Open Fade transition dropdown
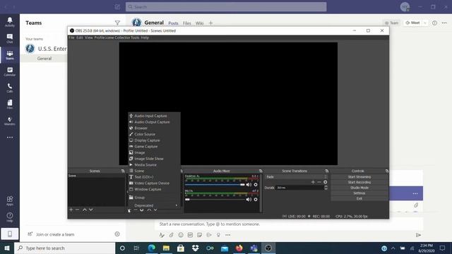 pos(297,177)
